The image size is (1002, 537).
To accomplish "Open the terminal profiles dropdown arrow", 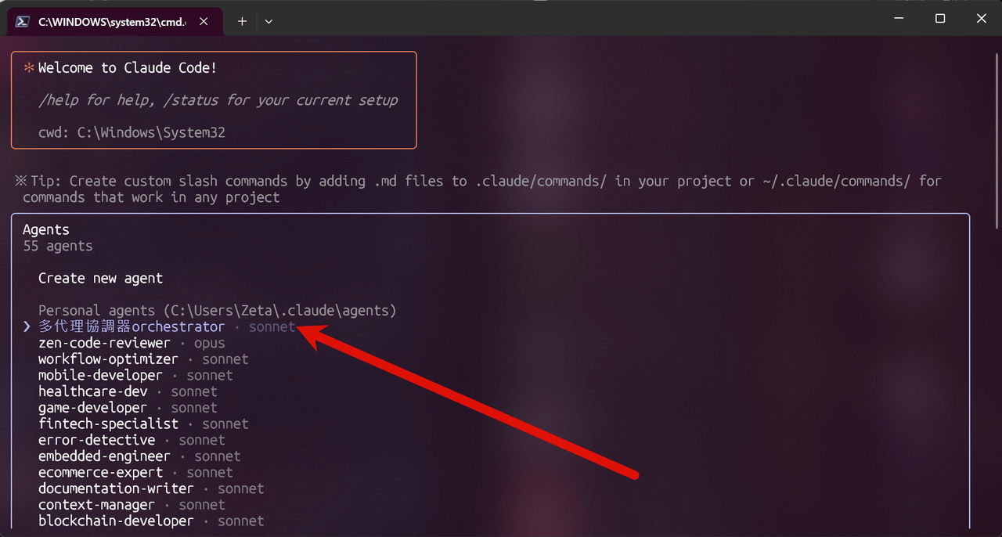I will pyautogui.click(x=269, y=22).
